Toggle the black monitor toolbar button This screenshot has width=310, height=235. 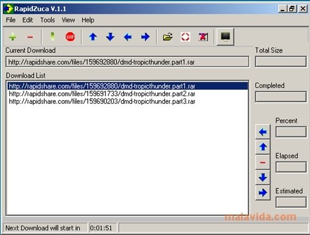coord(225,37)
